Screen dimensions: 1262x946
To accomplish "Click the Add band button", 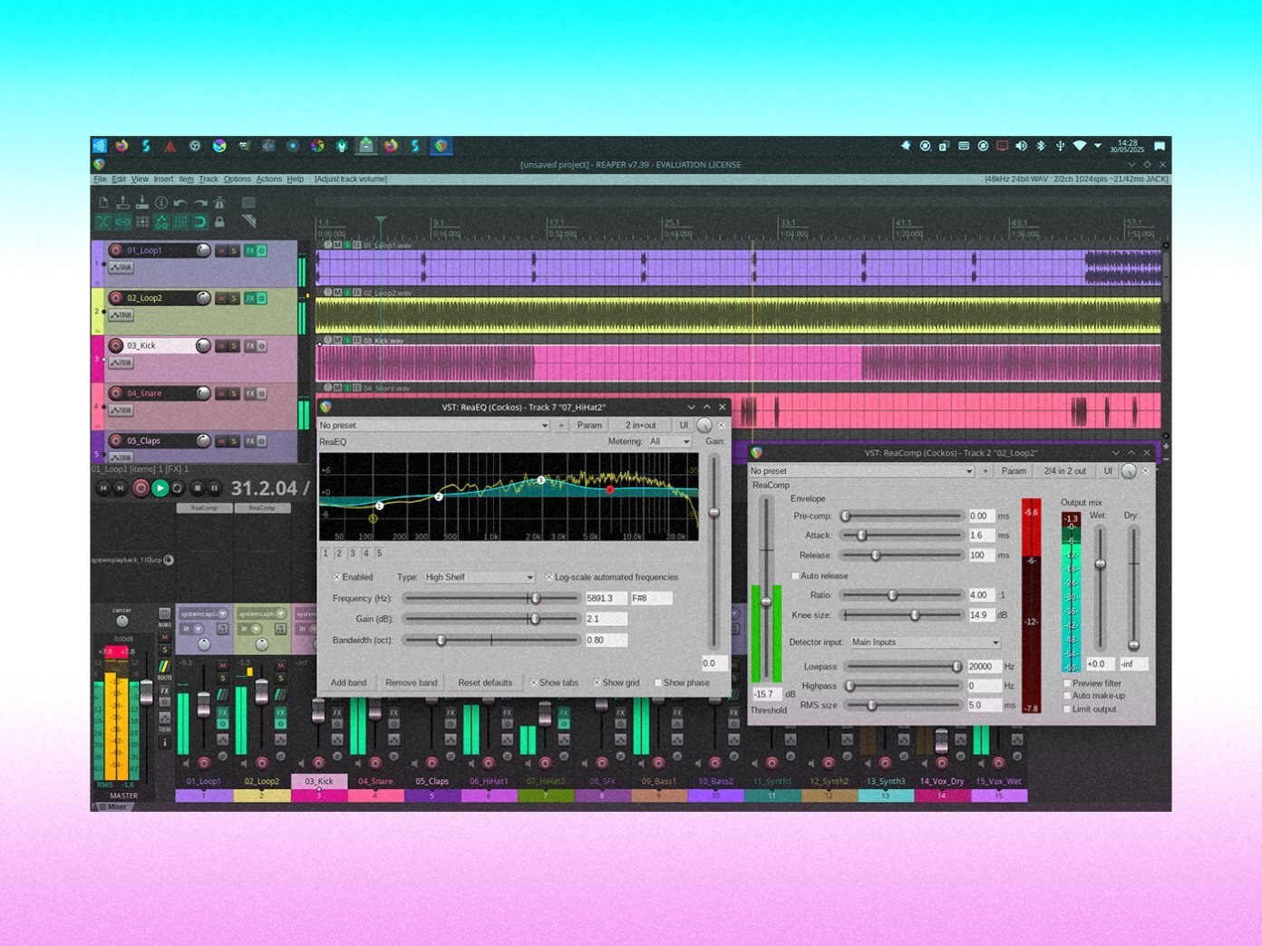I will [348, 683].
